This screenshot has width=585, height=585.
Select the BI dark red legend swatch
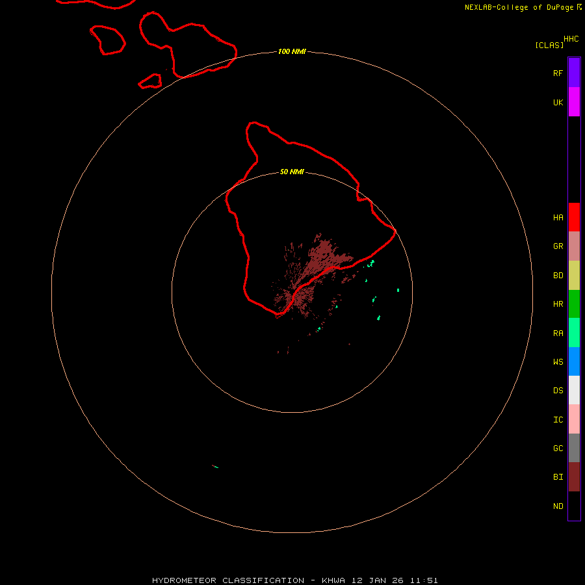[x=574, y=477]
